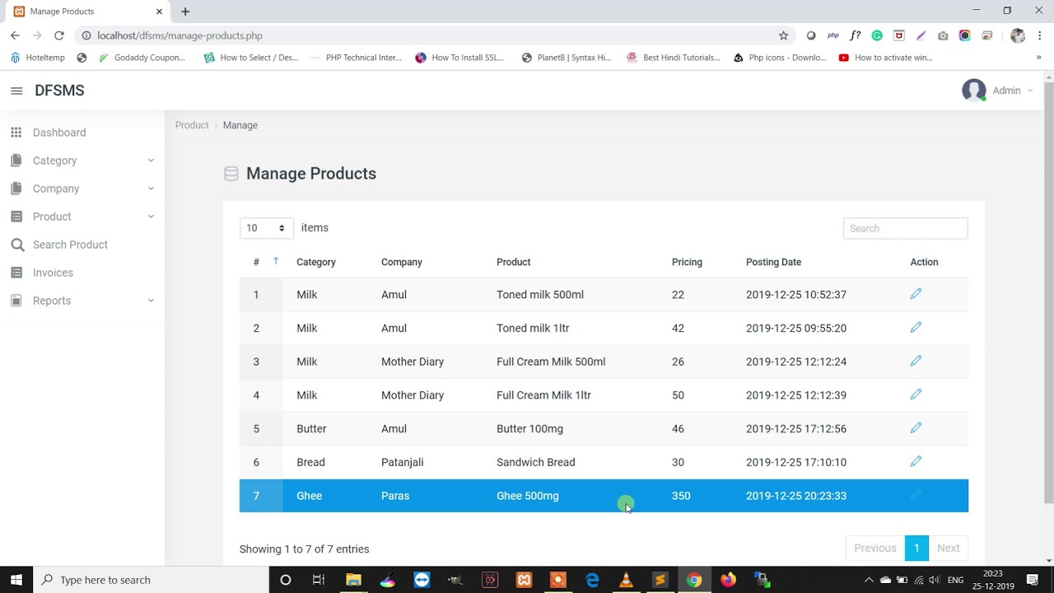
Task: Open File Explorer from taskbar
Action: click(x=353, y=580)
